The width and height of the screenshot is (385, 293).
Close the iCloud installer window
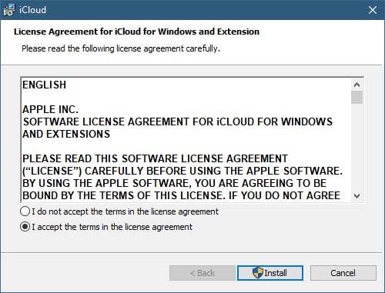(373, 10)
